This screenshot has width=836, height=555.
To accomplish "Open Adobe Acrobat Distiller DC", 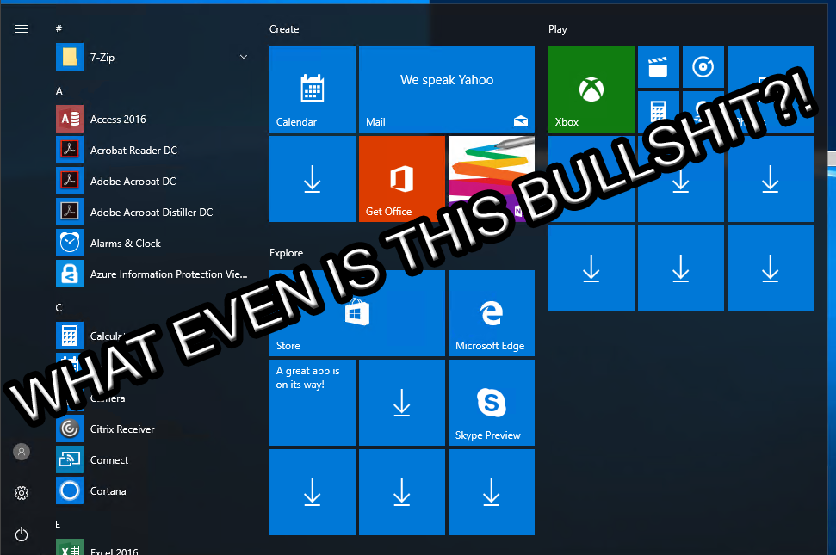I will pyautogui.click(x=153, y=212).
